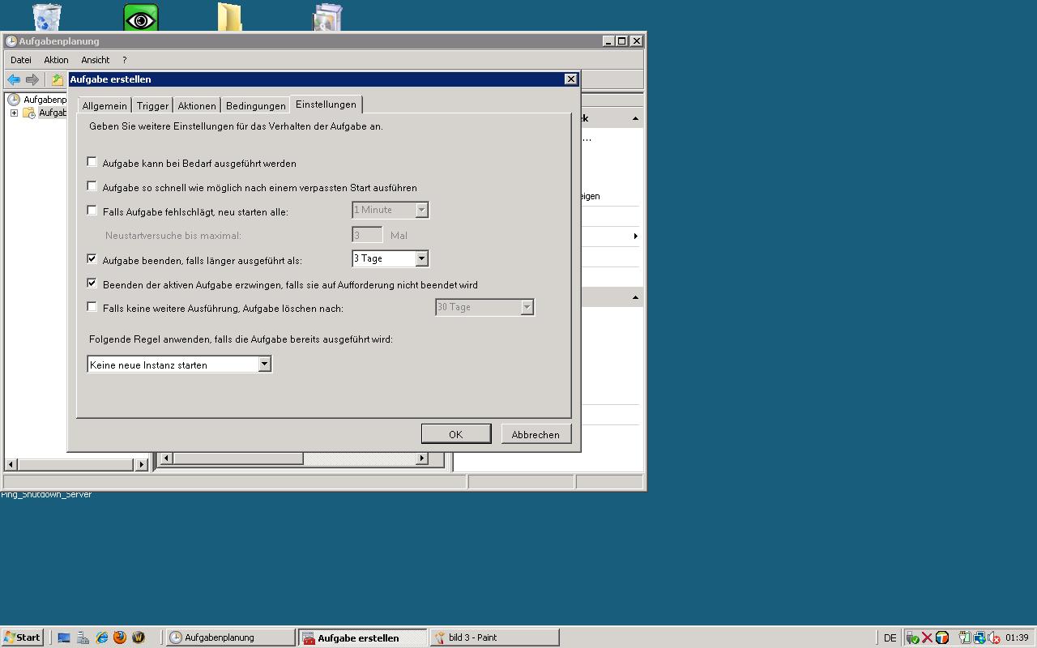The width and height of the screenshot is (1037, 648).
Task: Open the Bedingungen tab
Action: pyautogui.click(x=255, y=105)
